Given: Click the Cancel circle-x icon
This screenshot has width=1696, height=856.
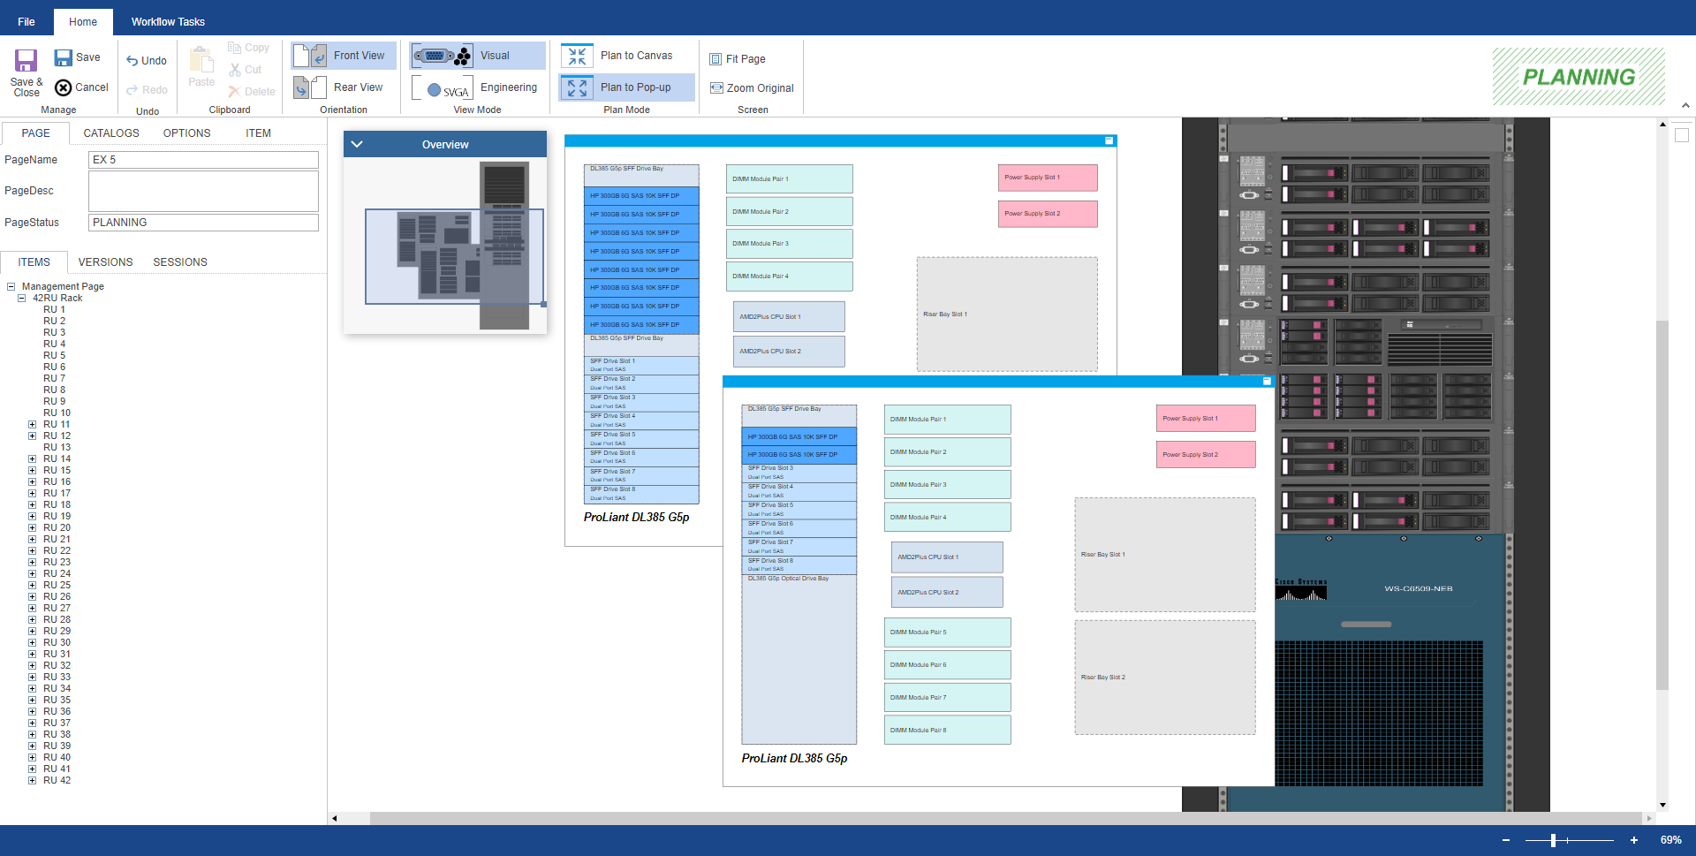Looking at the screenshot, I should pos(63,87).
